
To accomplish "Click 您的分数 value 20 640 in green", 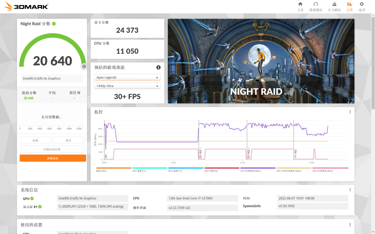I will 29,98.
